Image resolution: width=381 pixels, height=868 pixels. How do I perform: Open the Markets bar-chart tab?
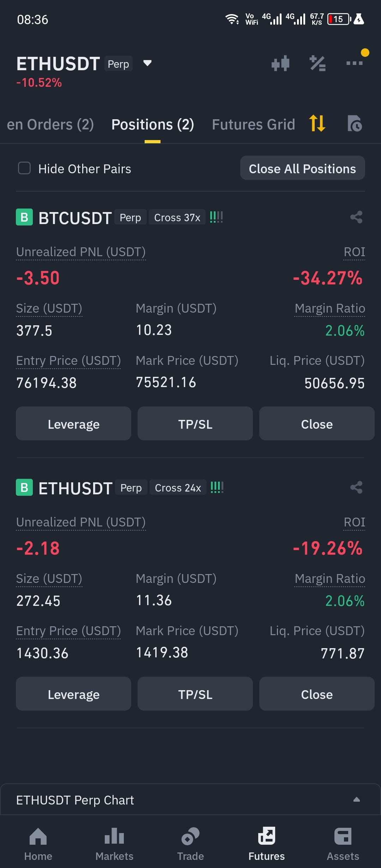click(114, 844)
